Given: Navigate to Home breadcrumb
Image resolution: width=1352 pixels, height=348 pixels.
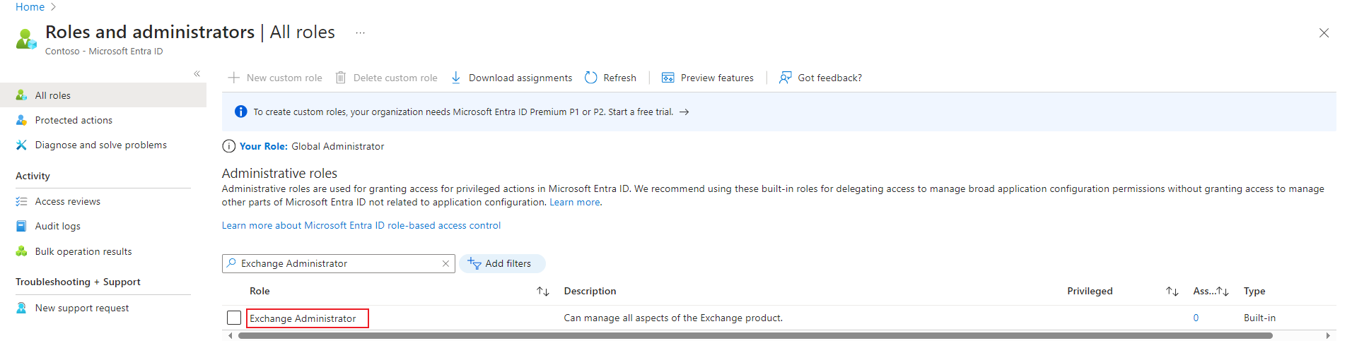Looking at the screenshot, I should pyautogui.click(x=30, y=7).
